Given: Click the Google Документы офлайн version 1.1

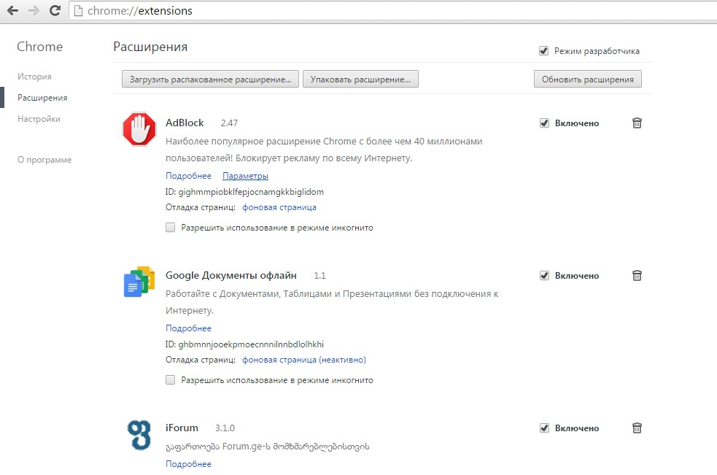Looking at the screenshot, I should click(319, 276).
